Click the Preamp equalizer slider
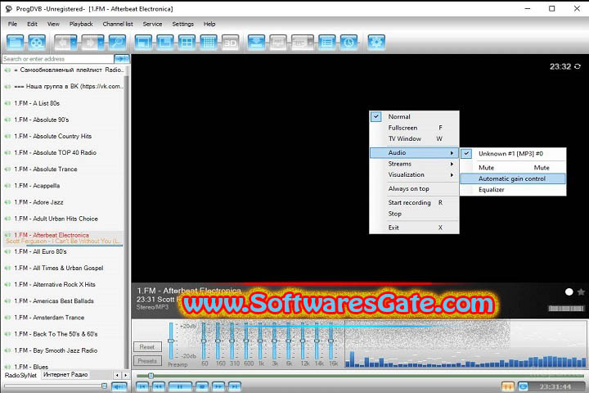 pyautogui.click(x=171, y=341)
